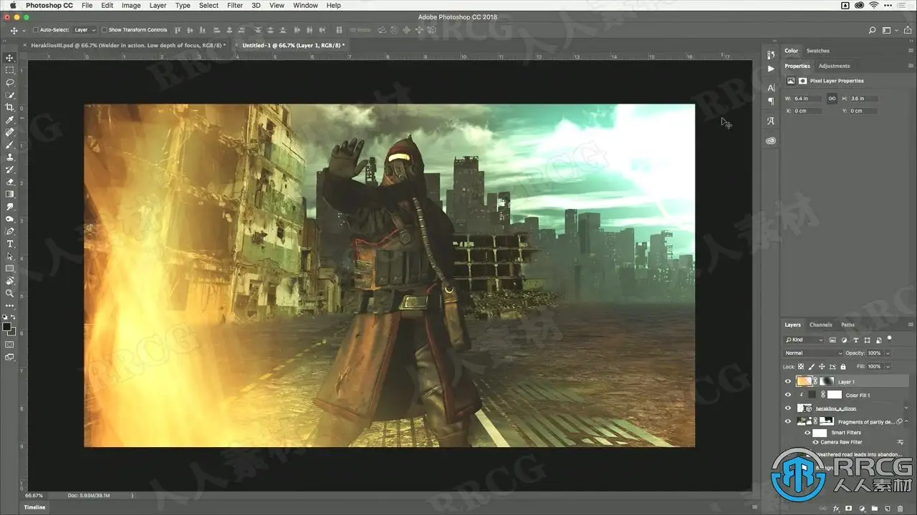Image resolution: width=917 pixels, height=515 pixels.
Task: Open the Filter menu
Action: pos(235,5)
